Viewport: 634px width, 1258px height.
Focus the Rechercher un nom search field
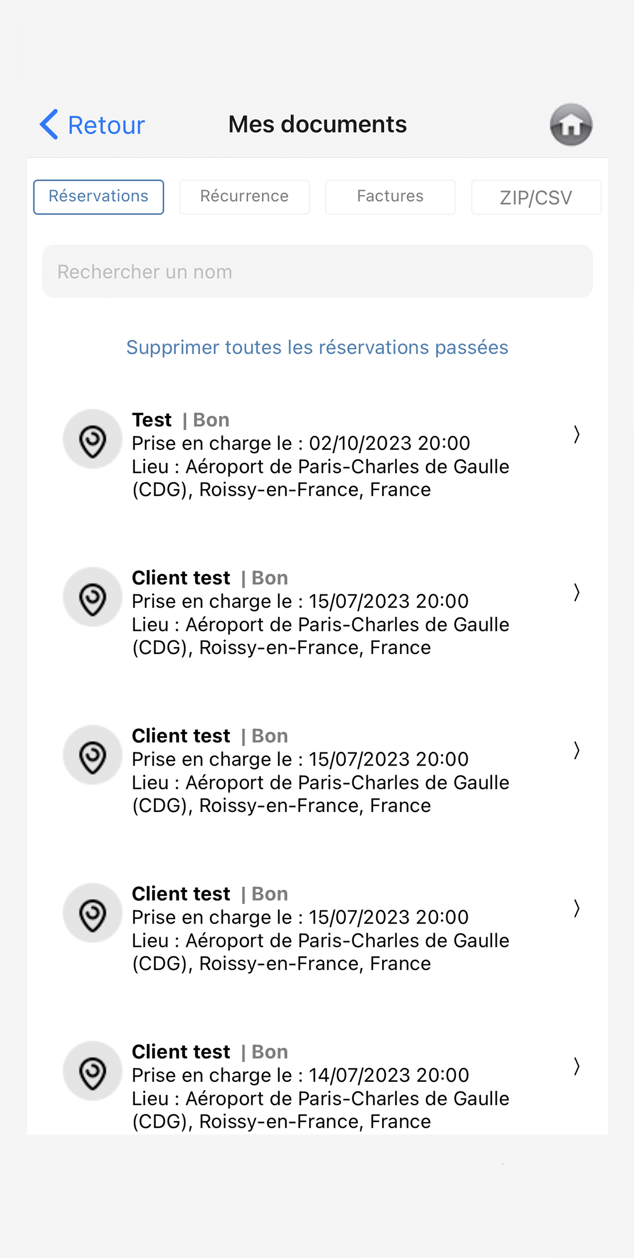tap(317, 271)
